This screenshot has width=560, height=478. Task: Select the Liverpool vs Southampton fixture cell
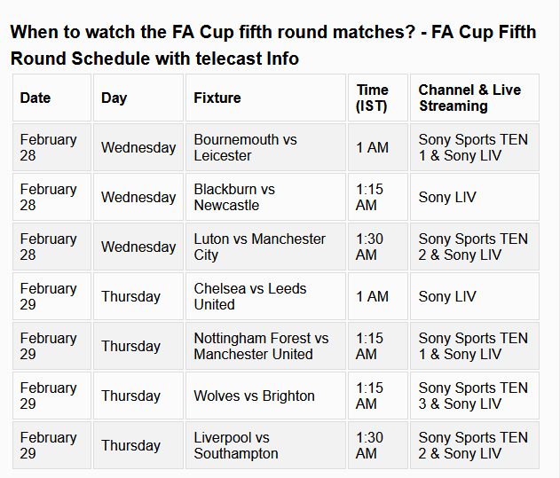tap(265, 445)
